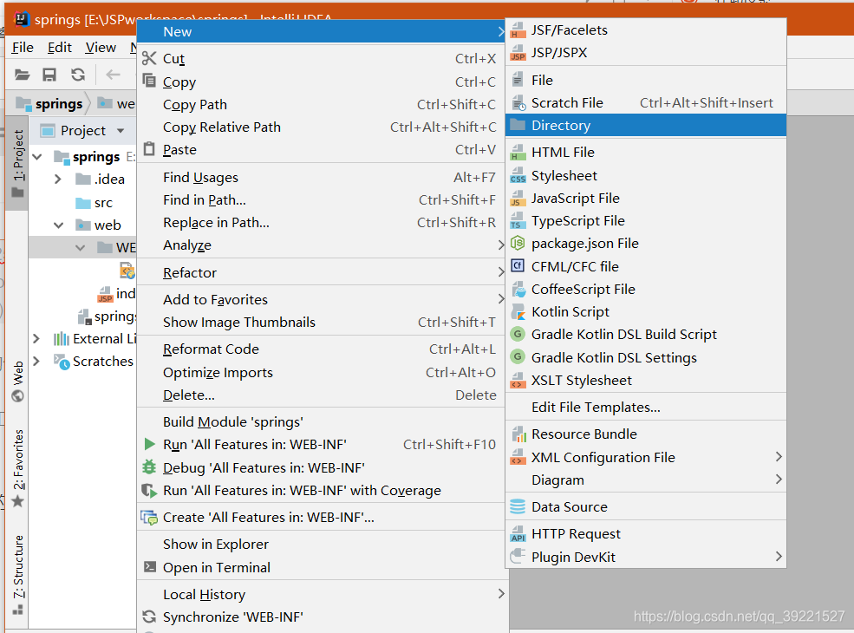This screenshot has height=633, width=854.
Task: Select Scratch File option
Action: pos(646,102)
